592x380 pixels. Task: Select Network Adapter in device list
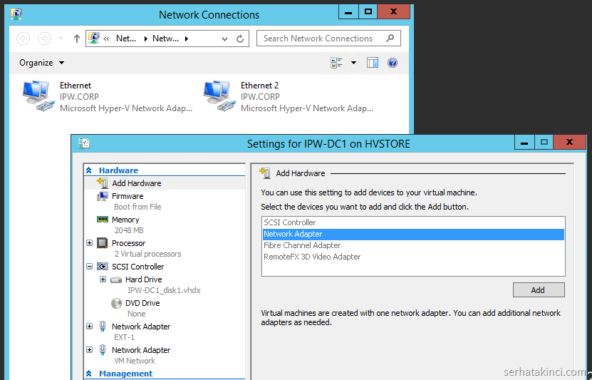[413, 234]
